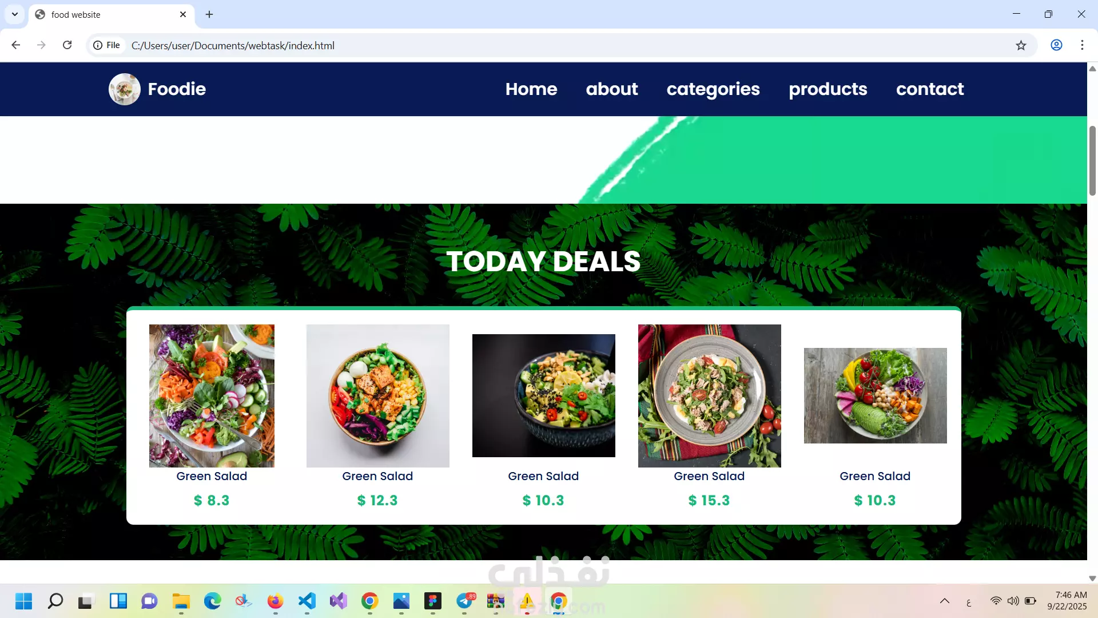The height and width of the screenshot is (618, 1098).
Task: Select the $ 15.3 Green Salad thumbnail
Action: 709,396
